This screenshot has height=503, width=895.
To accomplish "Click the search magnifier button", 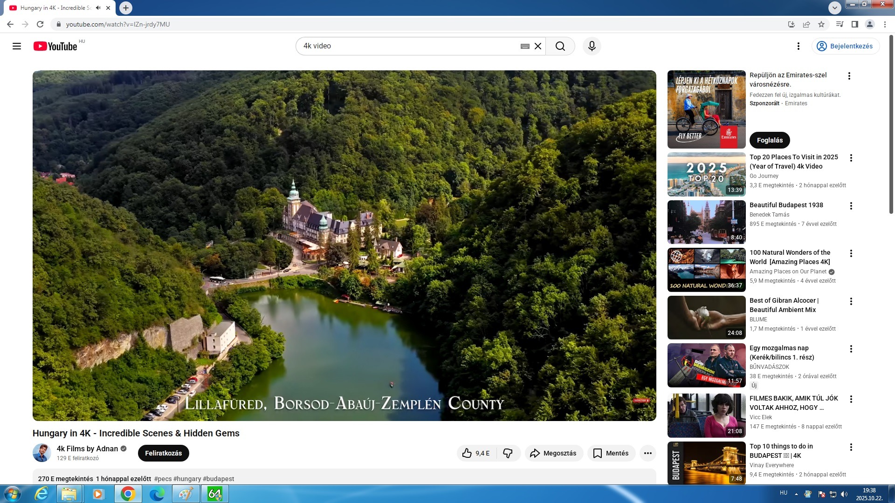I will click(x=560, y=46).
